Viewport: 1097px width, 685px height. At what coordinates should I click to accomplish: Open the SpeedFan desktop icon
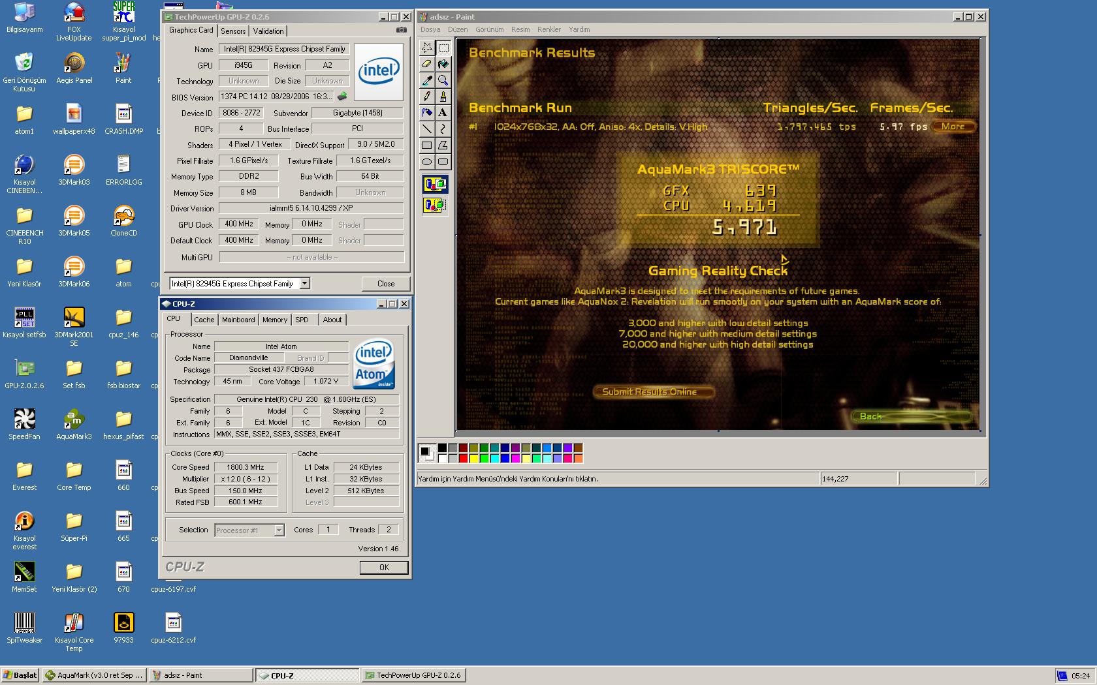pyautogui.click(x=24, y=424)
